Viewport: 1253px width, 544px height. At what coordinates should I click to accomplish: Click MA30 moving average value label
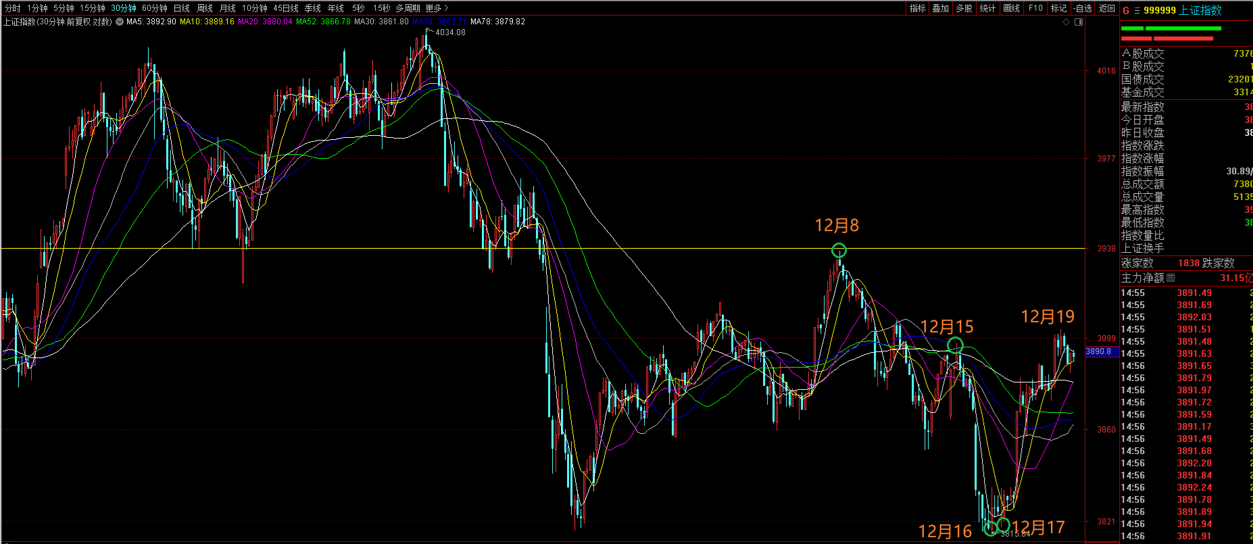click(381, 22)
